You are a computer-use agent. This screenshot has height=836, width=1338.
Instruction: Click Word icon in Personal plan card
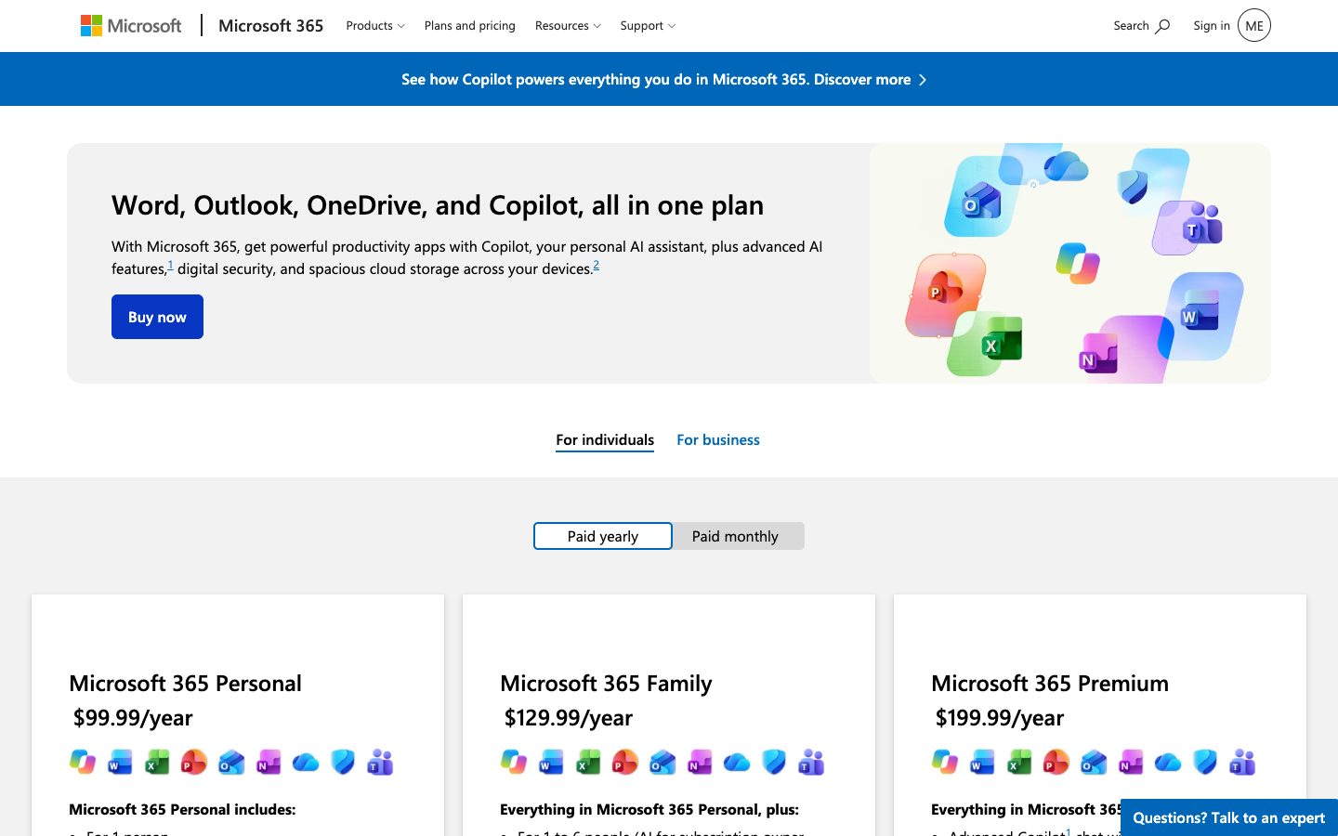(x=120, y=762)
